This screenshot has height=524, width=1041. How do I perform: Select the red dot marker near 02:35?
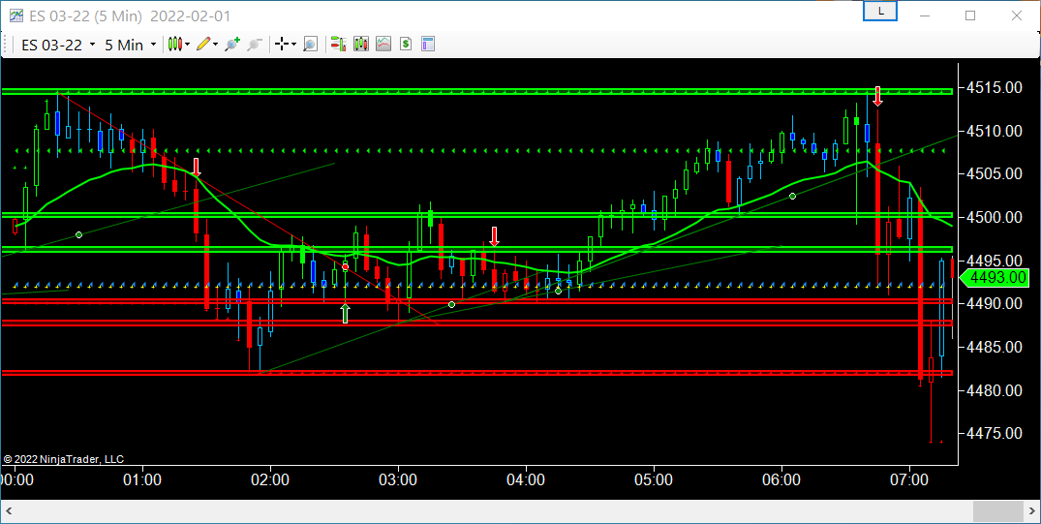pyautogui.click(x=346, y=267)
